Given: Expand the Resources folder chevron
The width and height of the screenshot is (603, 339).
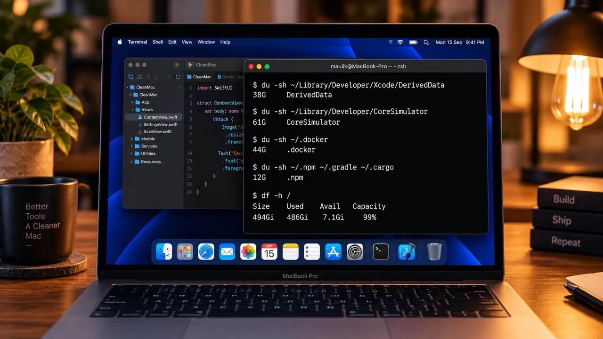Looking at the screenshot, I should point(131,161).
